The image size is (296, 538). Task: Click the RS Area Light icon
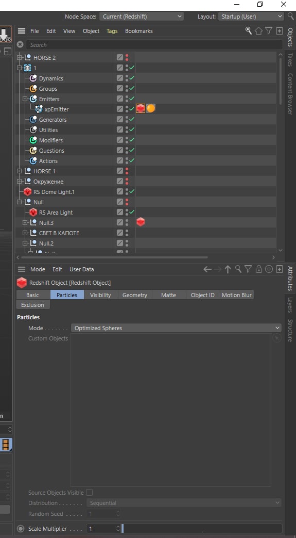click(x=33, y=213)
